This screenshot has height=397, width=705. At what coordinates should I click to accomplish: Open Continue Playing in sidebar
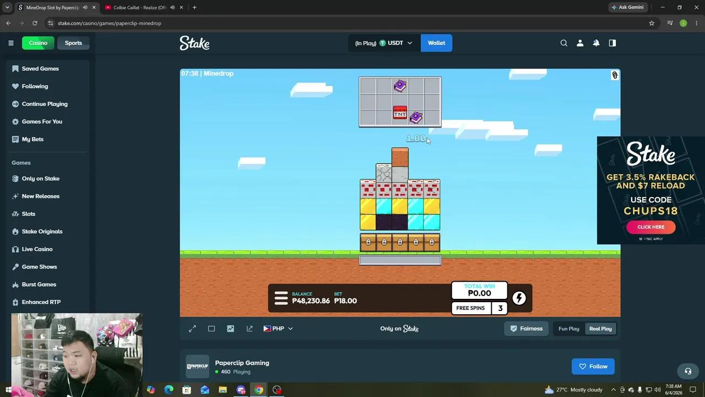[x=45, y=104]
